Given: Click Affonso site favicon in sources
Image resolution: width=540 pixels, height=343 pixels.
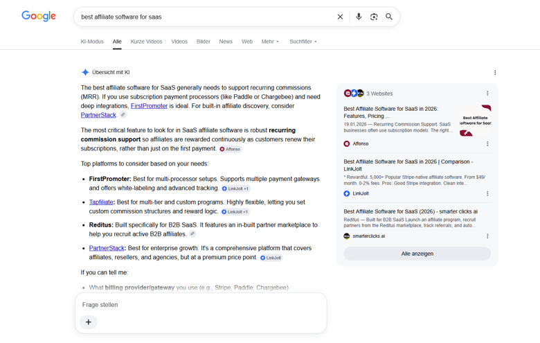Looking at the screenshot, I should 347,143.
